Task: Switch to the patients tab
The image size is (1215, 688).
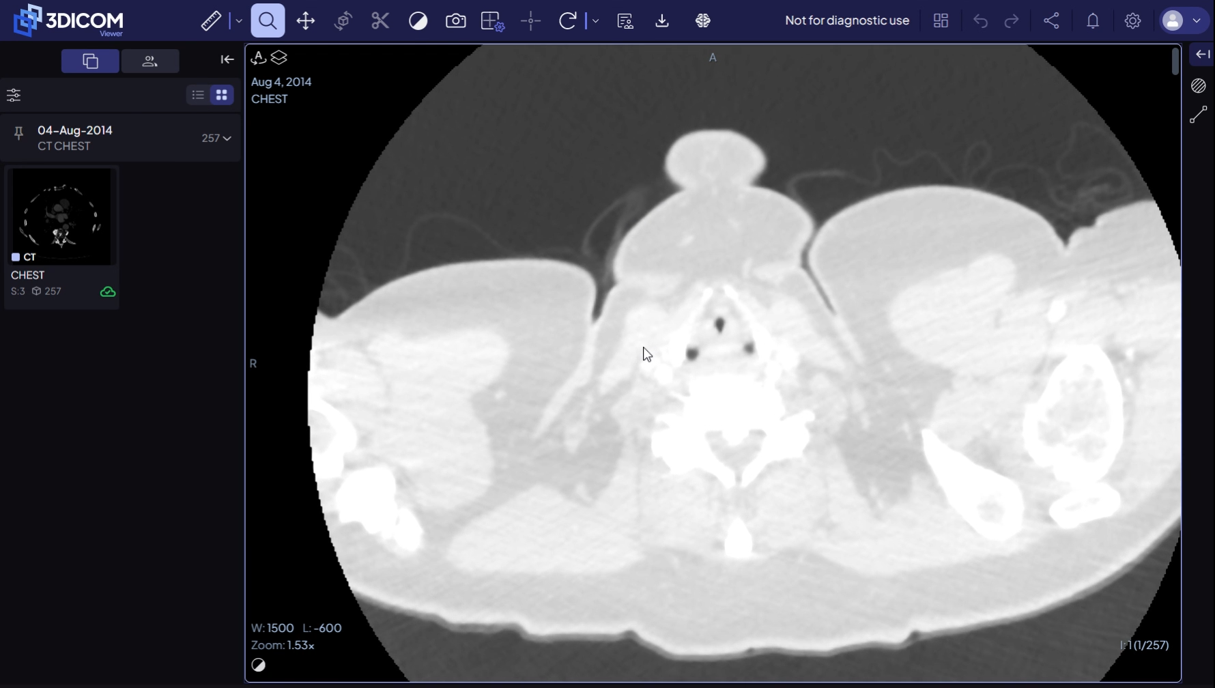Action: (x=150, y=61)
